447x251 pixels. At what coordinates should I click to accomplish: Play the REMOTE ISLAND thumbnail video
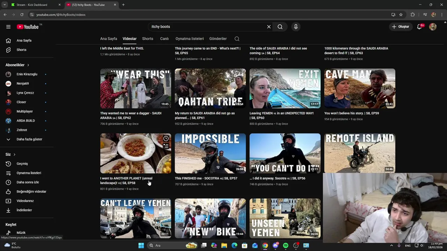coord(360,153)
